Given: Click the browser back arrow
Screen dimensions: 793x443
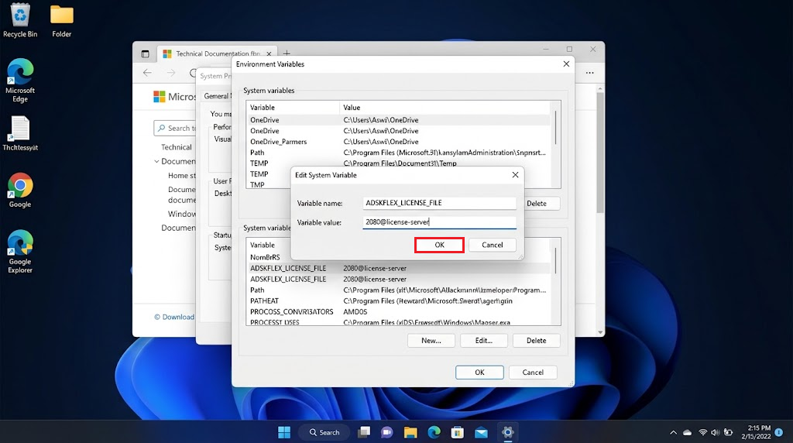Looking at the screenshot, I should point(147,73).
